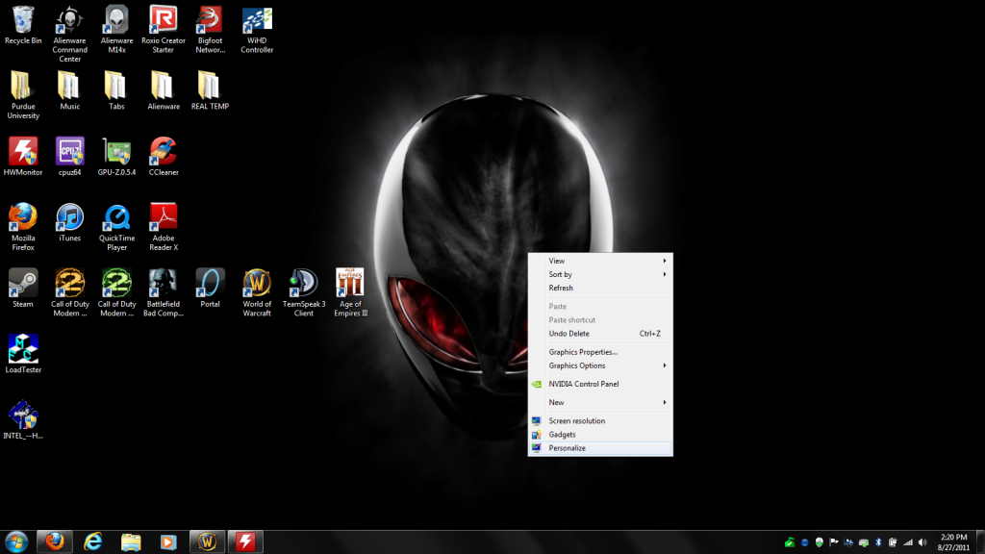Viewport: 985px width, 554px height.
Task: Select the LoadTester desktop icon
Action: coord(23,354)
